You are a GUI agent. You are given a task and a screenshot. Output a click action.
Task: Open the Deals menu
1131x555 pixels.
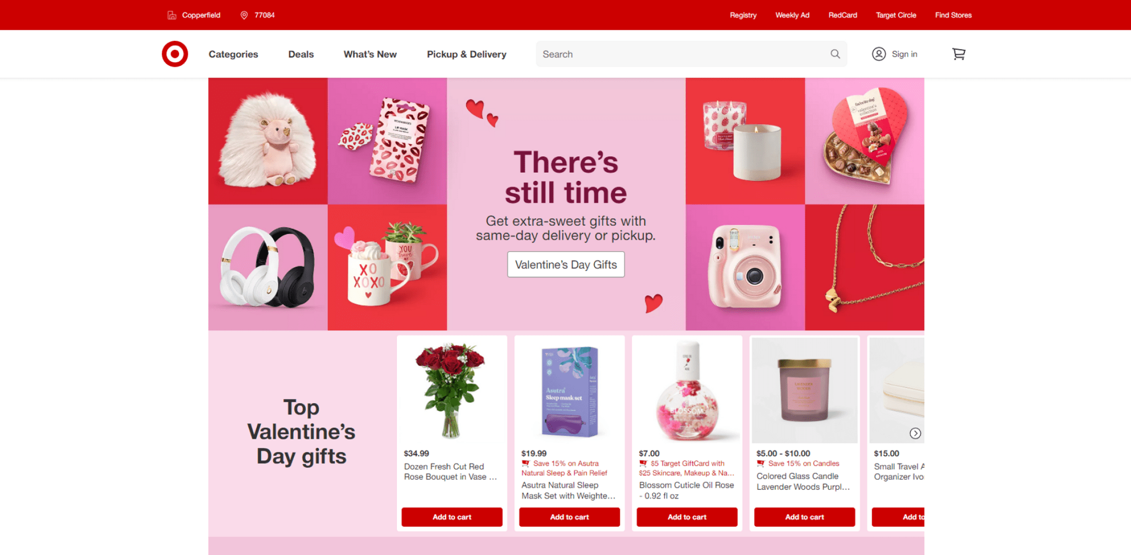301,54
